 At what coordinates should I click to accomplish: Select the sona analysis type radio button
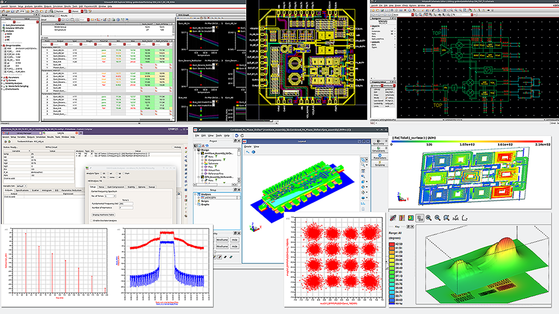pyautogui.click(x=108, y=177)
